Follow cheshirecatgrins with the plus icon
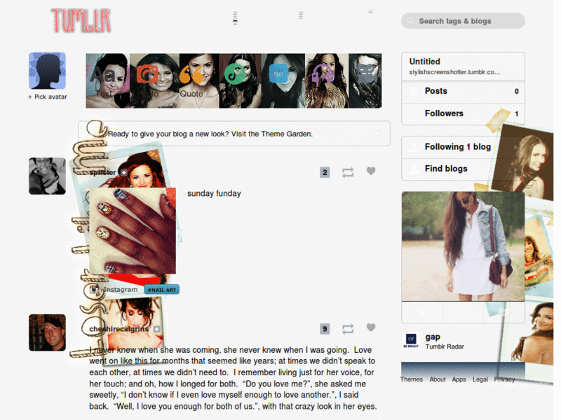 point(157,329)
